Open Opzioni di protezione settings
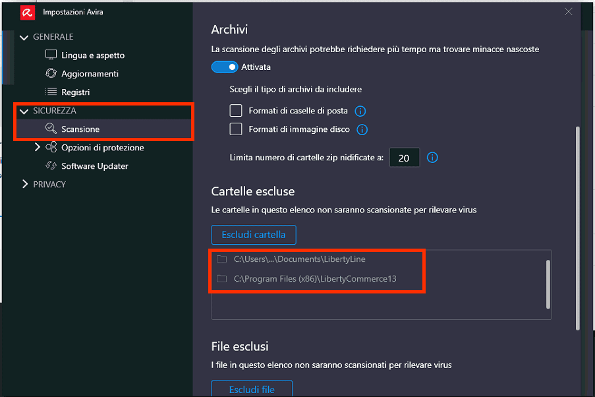This screenshot has height=397, width=595. coord(102,148)
